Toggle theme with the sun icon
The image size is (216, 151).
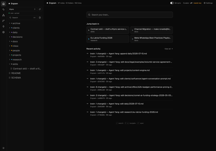pyautogui.click(x=3, y=148)
